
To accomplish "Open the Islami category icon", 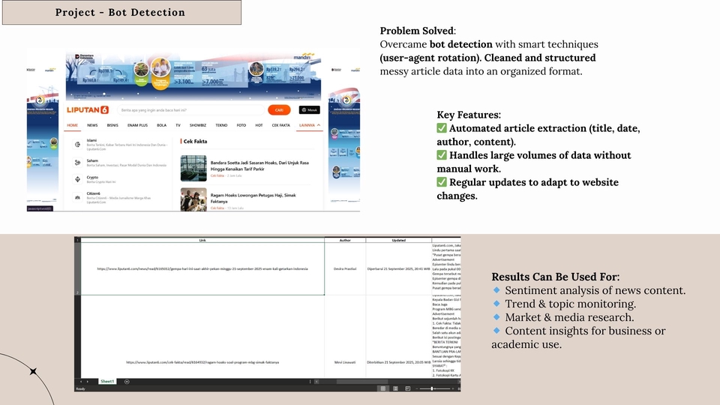I will (78, 143).
